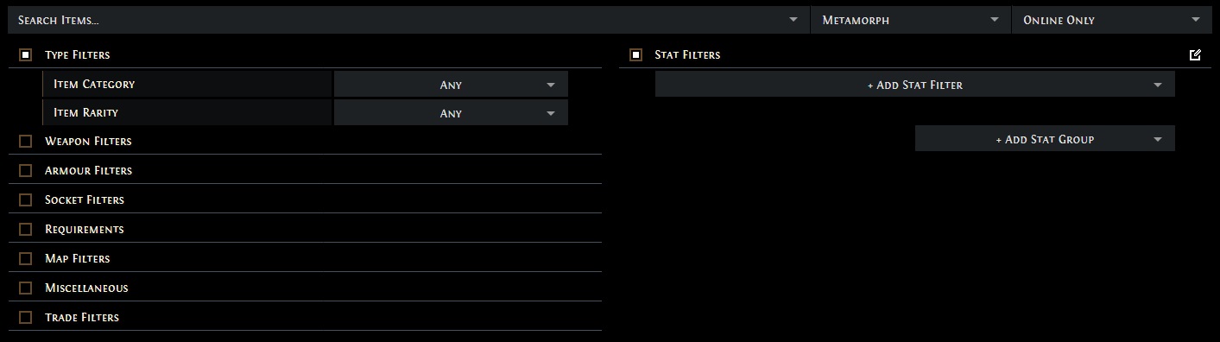
Task: Enable the Weapon Filters checkbox
Action: (26, 142)
